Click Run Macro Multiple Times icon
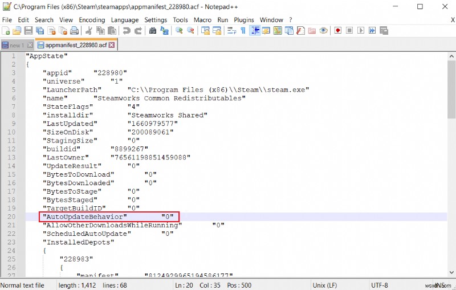The height and width of the screenshot is (290, 456). [x=372, y=31]
